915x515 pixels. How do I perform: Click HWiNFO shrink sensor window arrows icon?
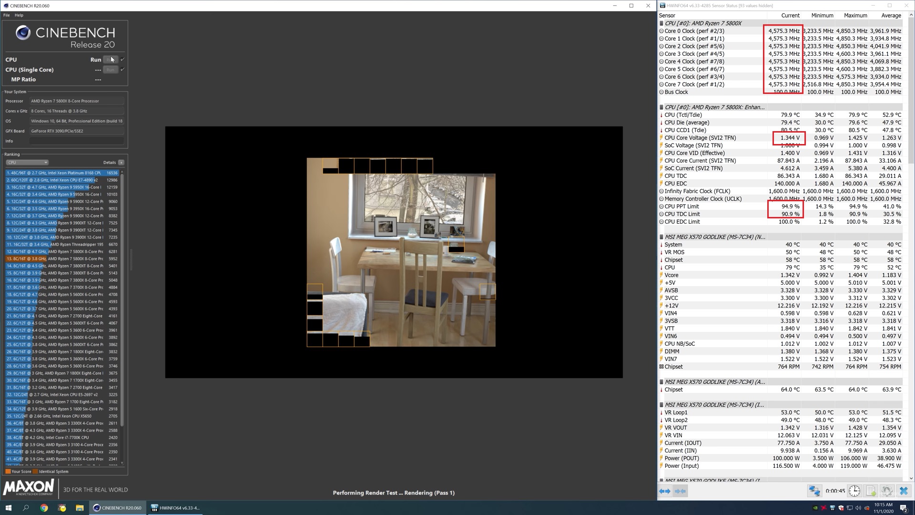click(x=681, y=491)
